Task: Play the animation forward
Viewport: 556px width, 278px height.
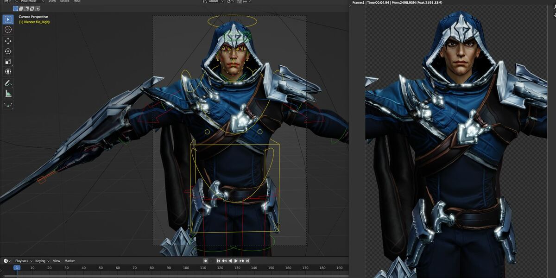Action: pos(236,261)
